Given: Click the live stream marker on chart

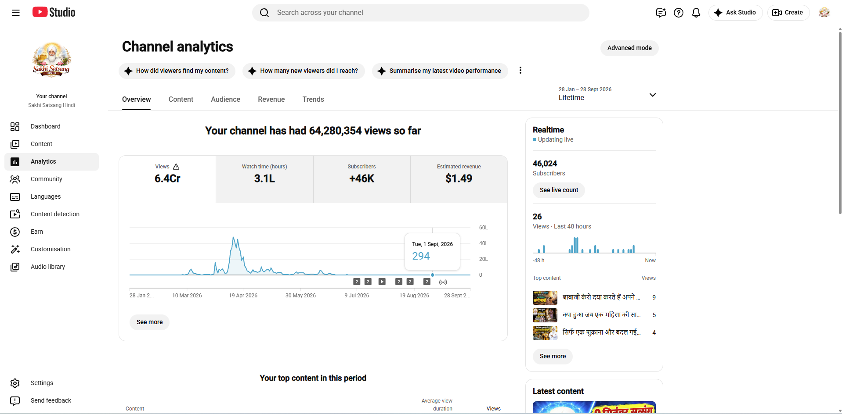Looking at the screenshot, I should tap(443, 282).
